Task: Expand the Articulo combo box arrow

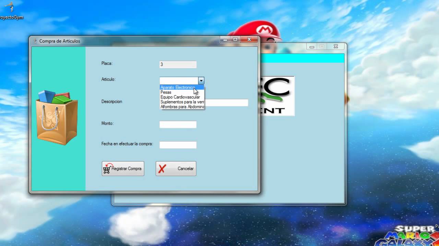Action: point(201,81)
